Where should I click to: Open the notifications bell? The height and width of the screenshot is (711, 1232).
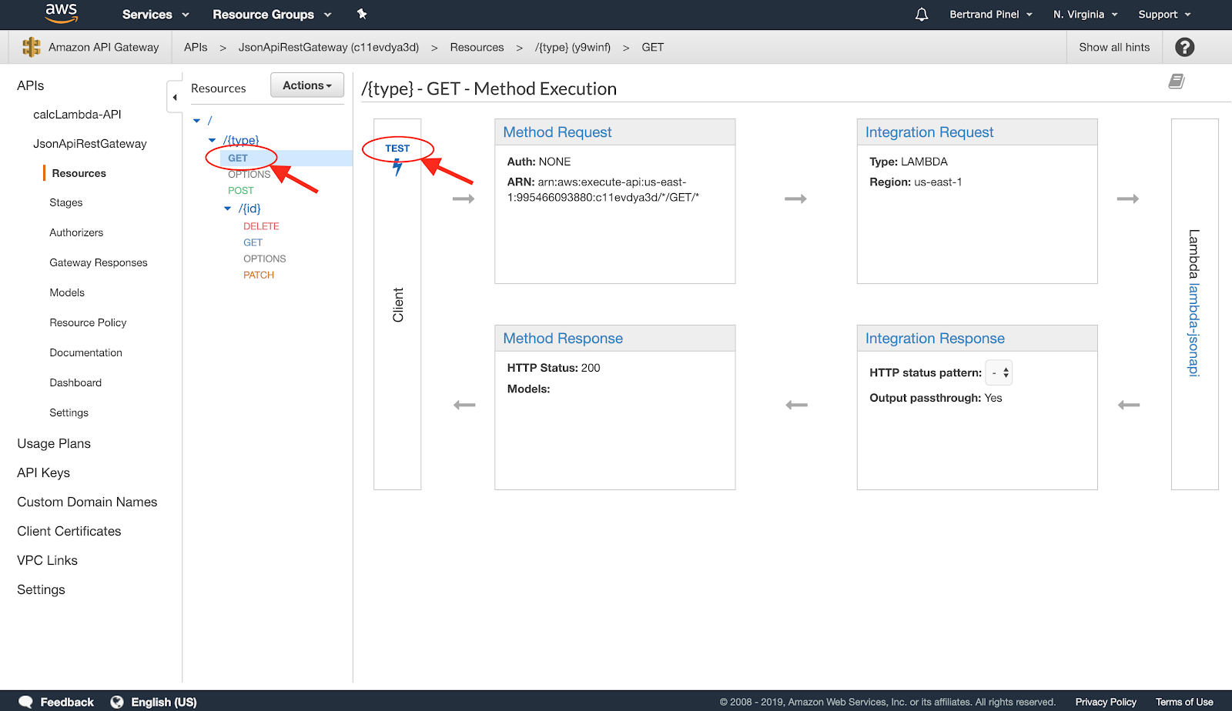coord(921,15)
